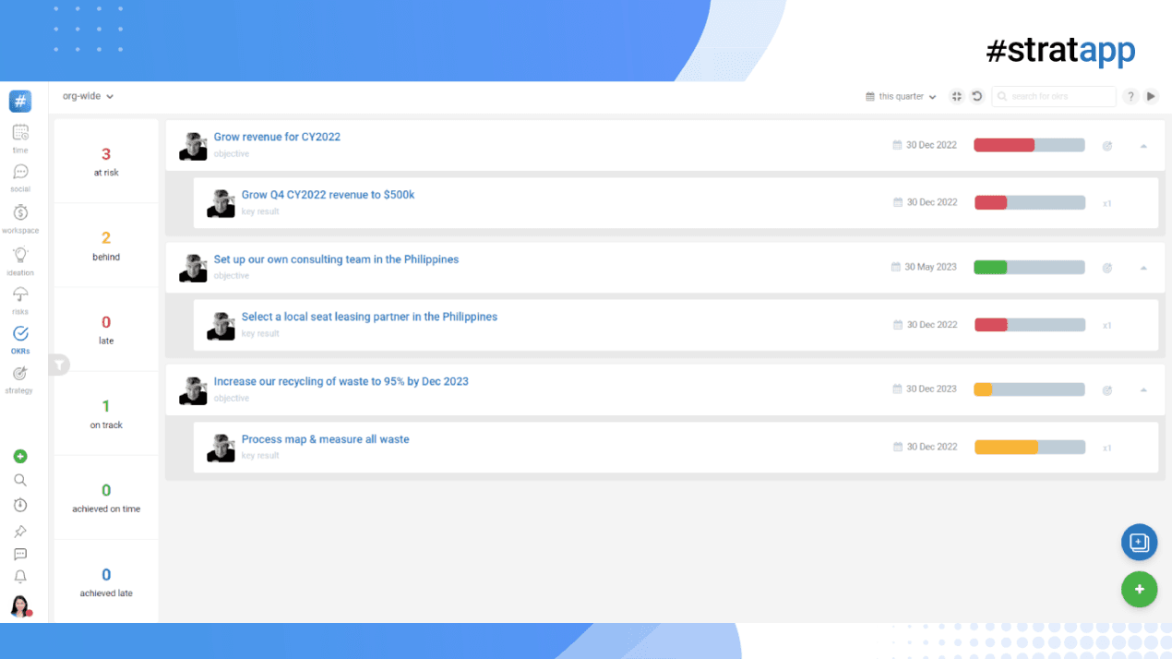Go to the strategy section icon
1172x659 pixels.
click(x=20, y=374)
